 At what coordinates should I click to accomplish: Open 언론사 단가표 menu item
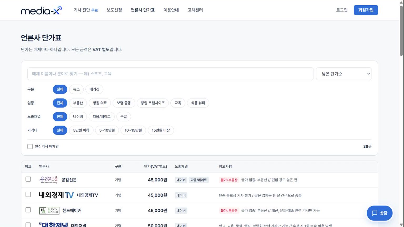pyautogui.click(x=143, y=10)
